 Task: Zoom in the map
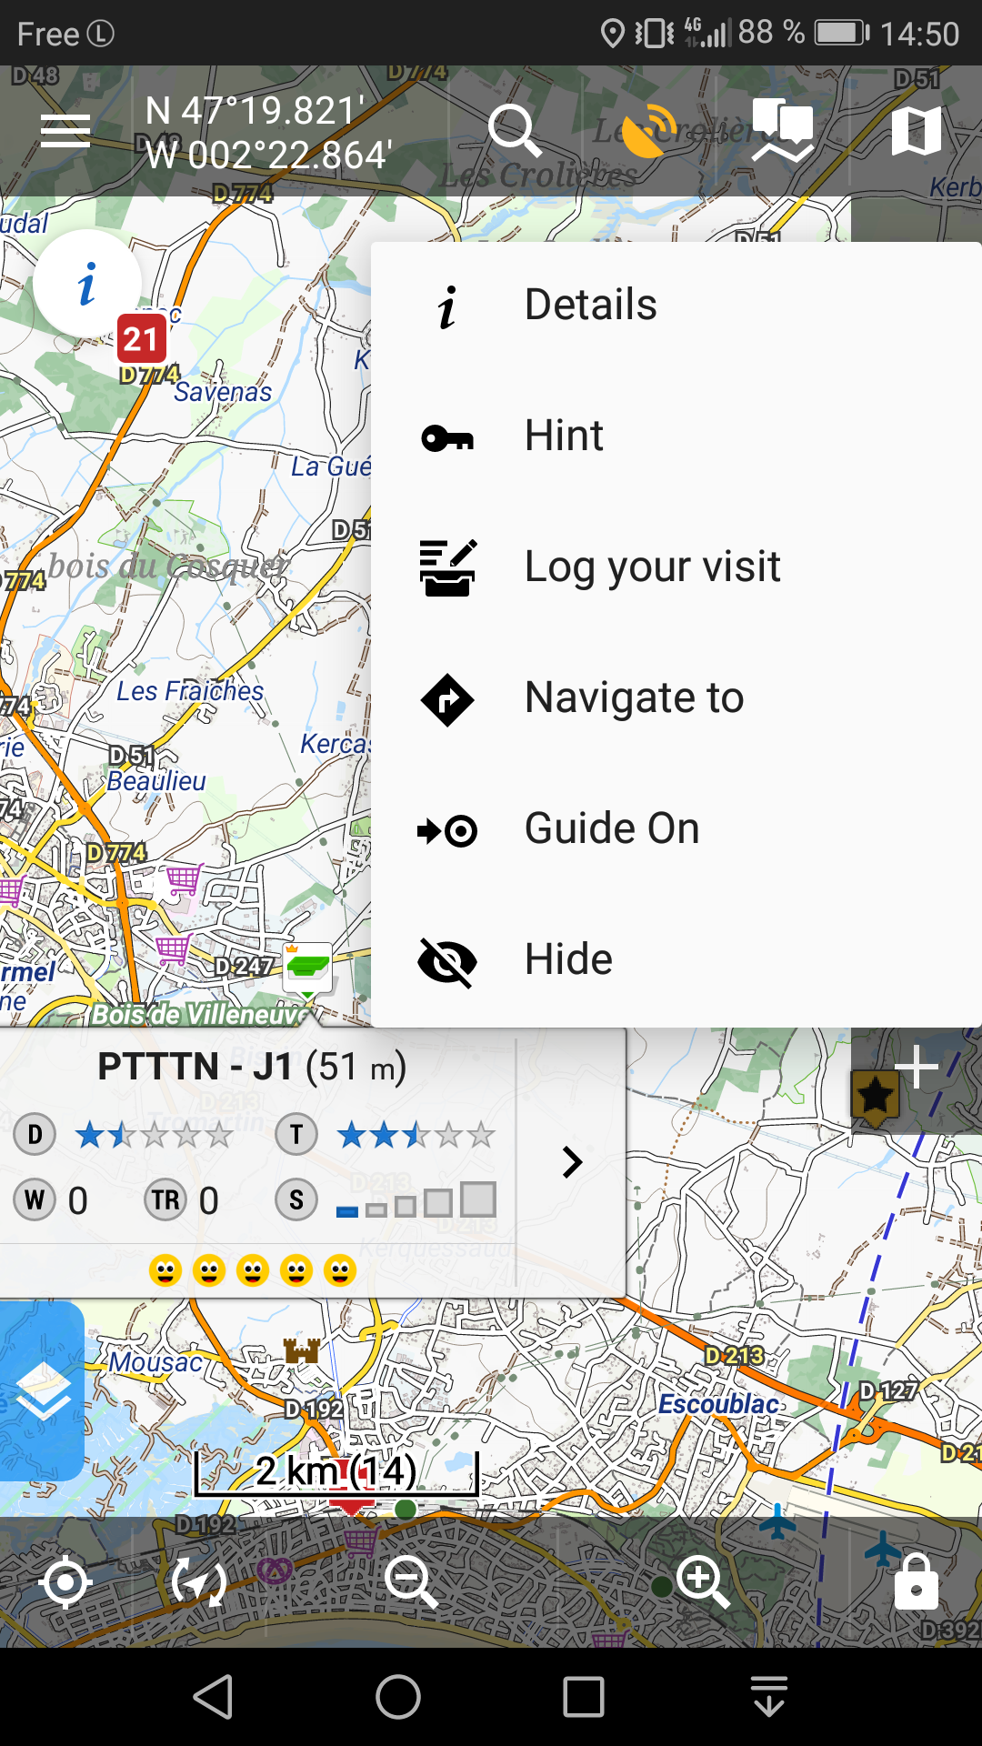(702, 1580)
